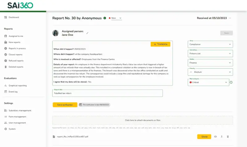The height and width of the screenshot is (147, 247).
Task: Download the attached report PDF file
Action: tap(221, 137)
